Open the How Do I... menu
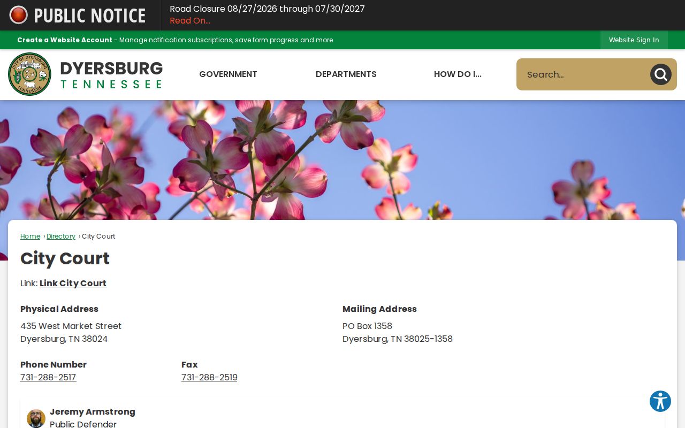685x428 pixels. [458, 74]
